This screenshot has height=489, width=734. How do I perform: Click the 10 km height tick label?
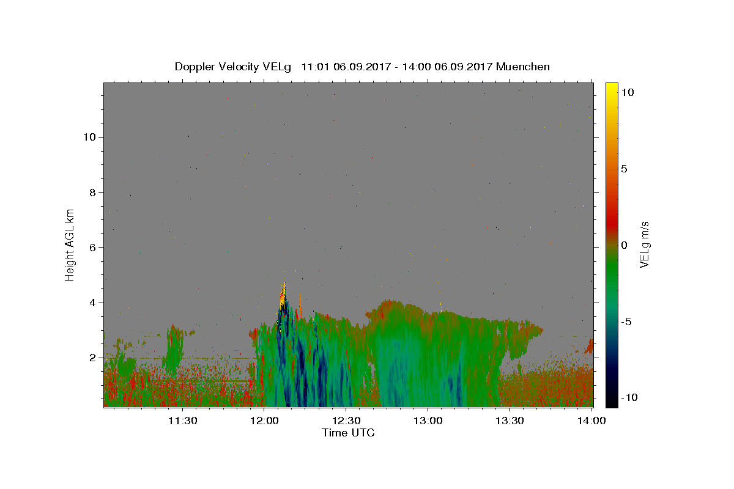point(89,137)
